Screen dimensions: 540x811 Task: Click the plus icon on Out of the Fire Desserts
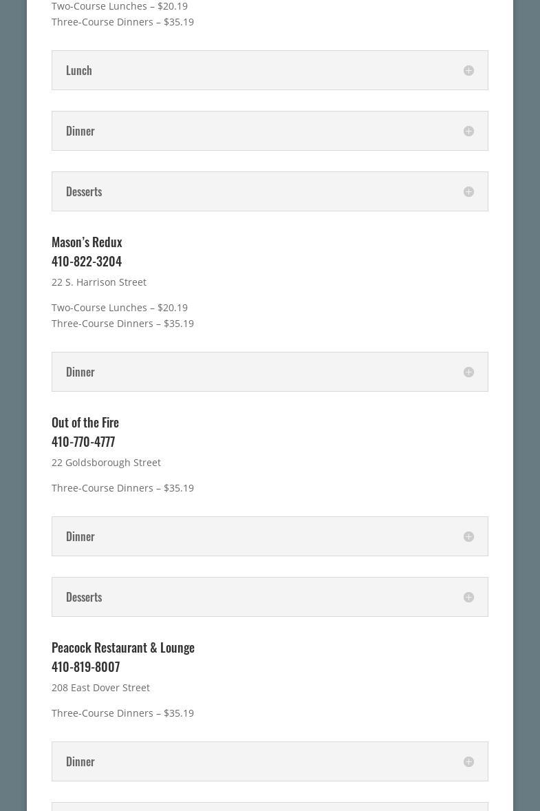(x=468, y=597)
